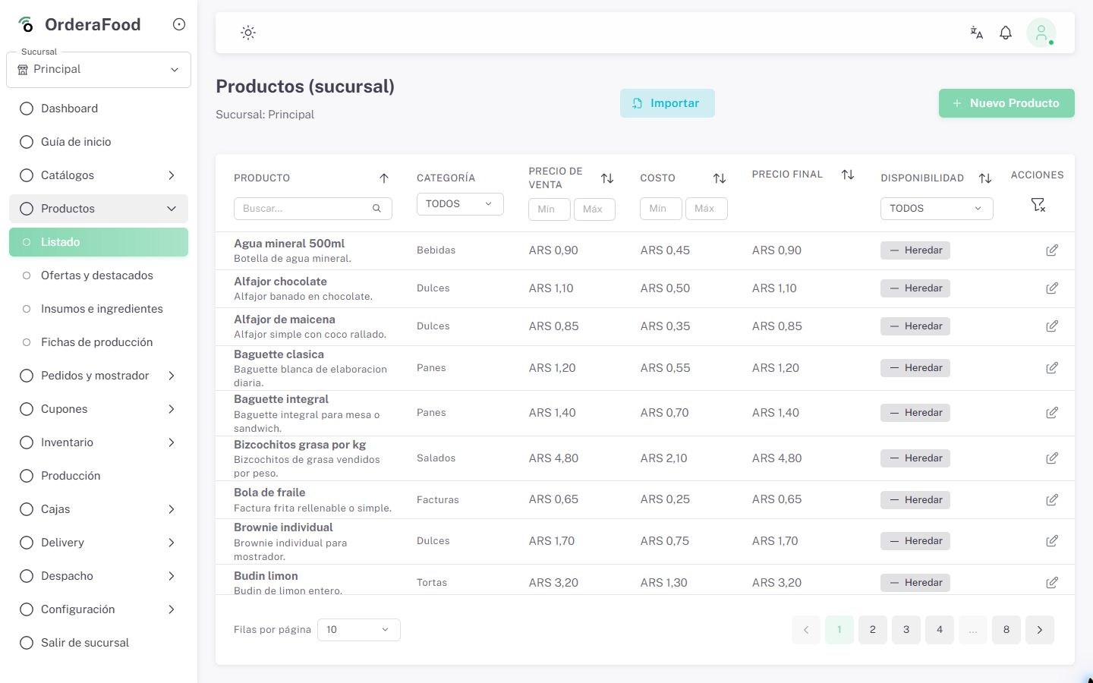Toggle Heredar availability for Agua mineral 500ml
Image resolution: width=1093 pixels, height=683 pixels.
[x=915, y=250]
